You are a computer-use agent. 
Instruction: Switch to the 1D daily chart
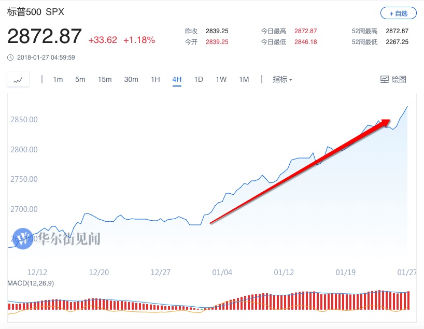point(199,79)
